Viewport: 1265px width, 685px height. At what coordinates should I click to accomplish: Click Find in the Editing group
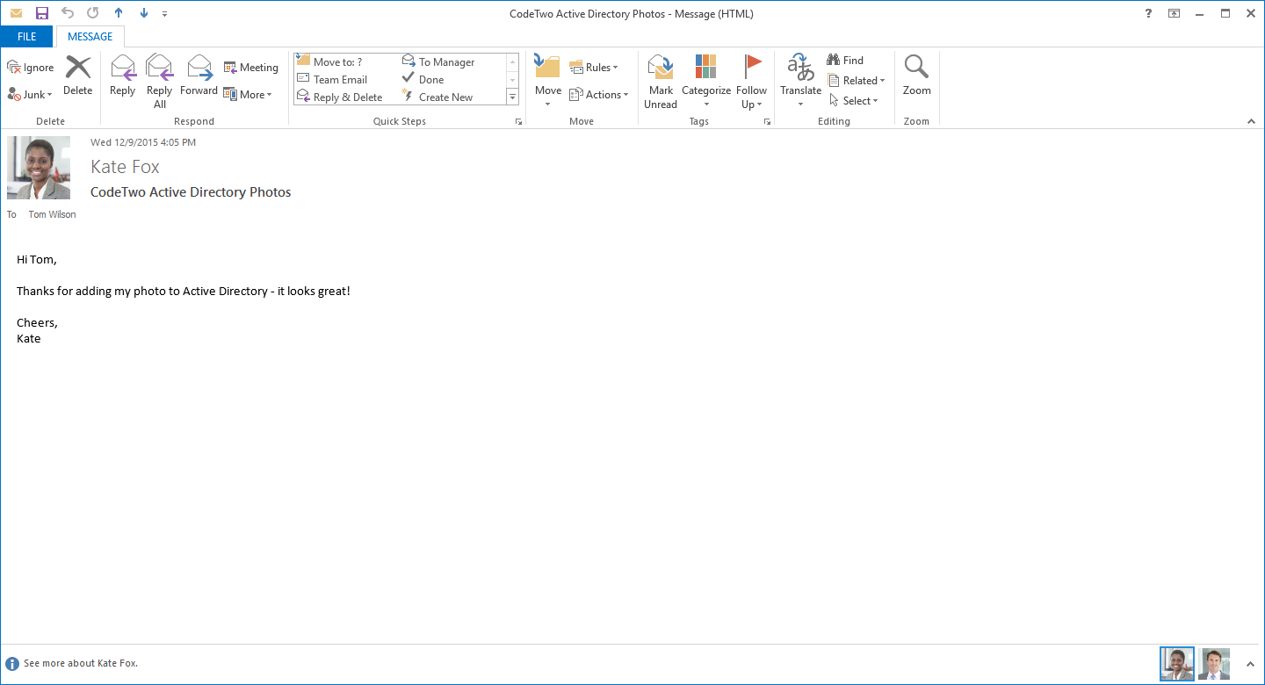(845, 61)
